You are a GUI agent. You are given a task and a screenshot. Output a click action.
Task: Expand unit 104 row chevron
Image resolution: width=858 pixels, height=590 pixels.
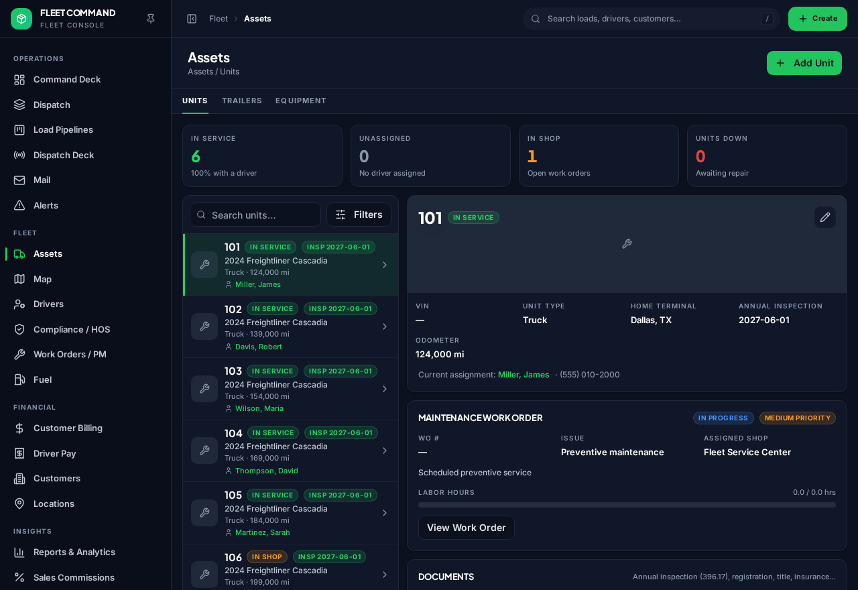(x=385, y=451)
